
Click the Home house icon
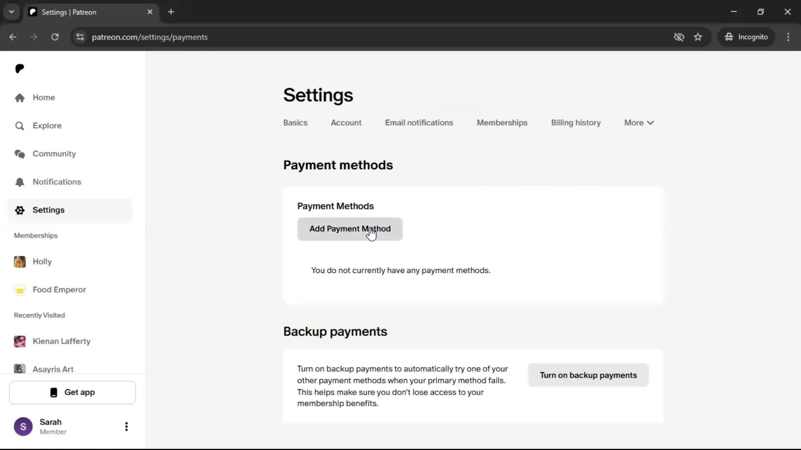20,97
